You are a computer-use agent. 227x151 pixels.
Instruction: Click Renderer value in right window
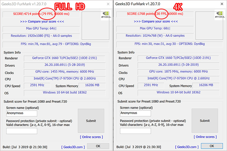[178, 58]
